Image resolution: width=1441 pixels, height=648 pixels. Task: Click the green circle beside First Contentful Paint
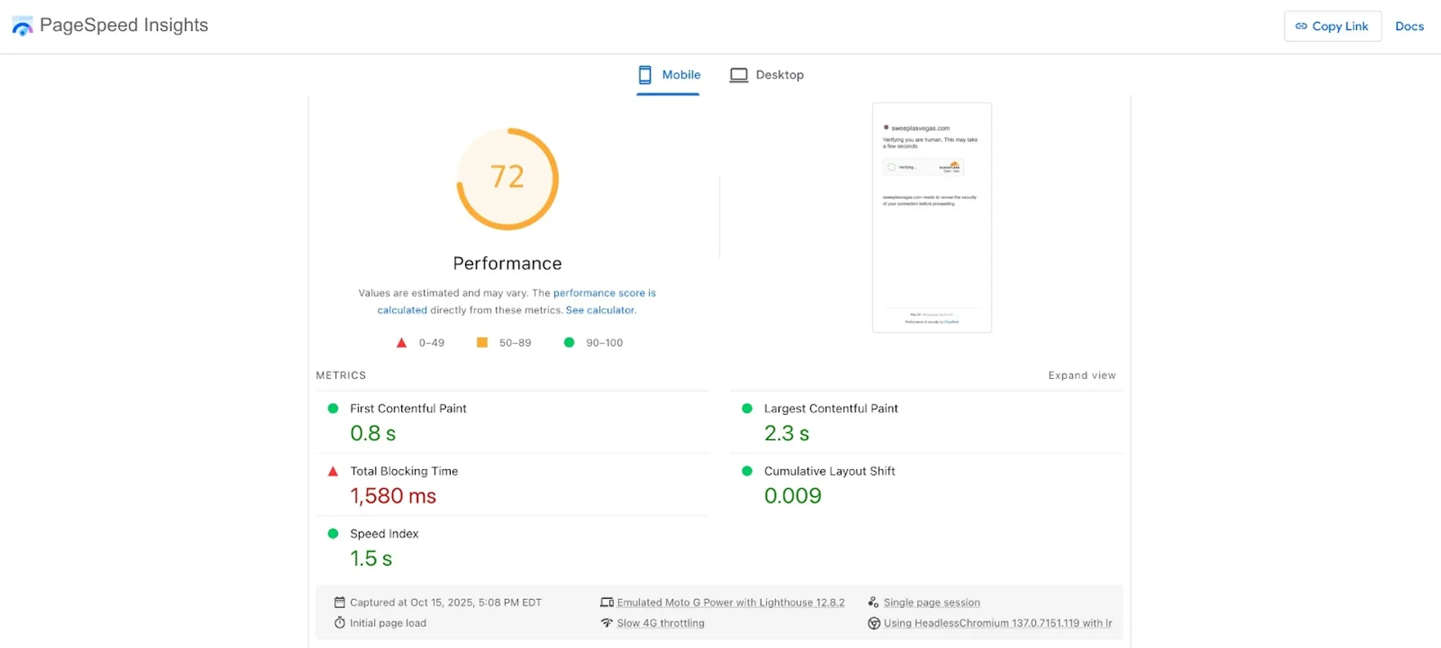click(x=333, y=408)
